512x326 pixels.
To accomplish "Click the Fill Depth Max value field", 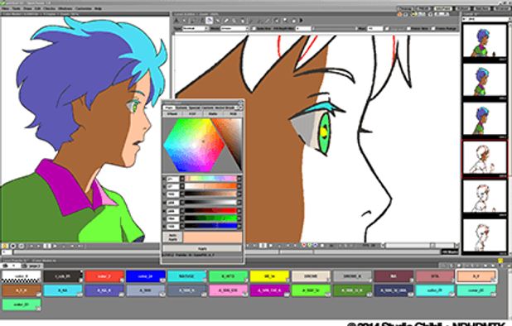I will (x=374, y=29).
